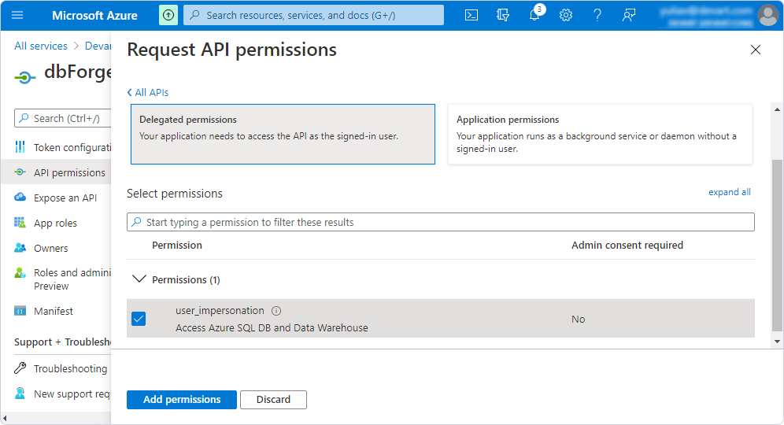Click the info icon next to user_impersonation
The width and height of the screenshot is (784, 425).
click(276, 311)
